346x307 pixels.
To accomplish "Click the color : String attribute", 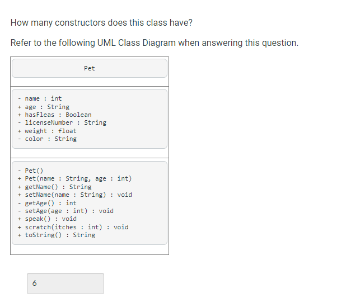I will point(47,139).
